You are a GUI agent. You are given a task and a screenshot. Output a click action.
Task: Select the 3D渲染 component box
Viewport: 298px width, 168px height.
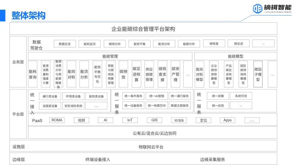tap(179, 120)
